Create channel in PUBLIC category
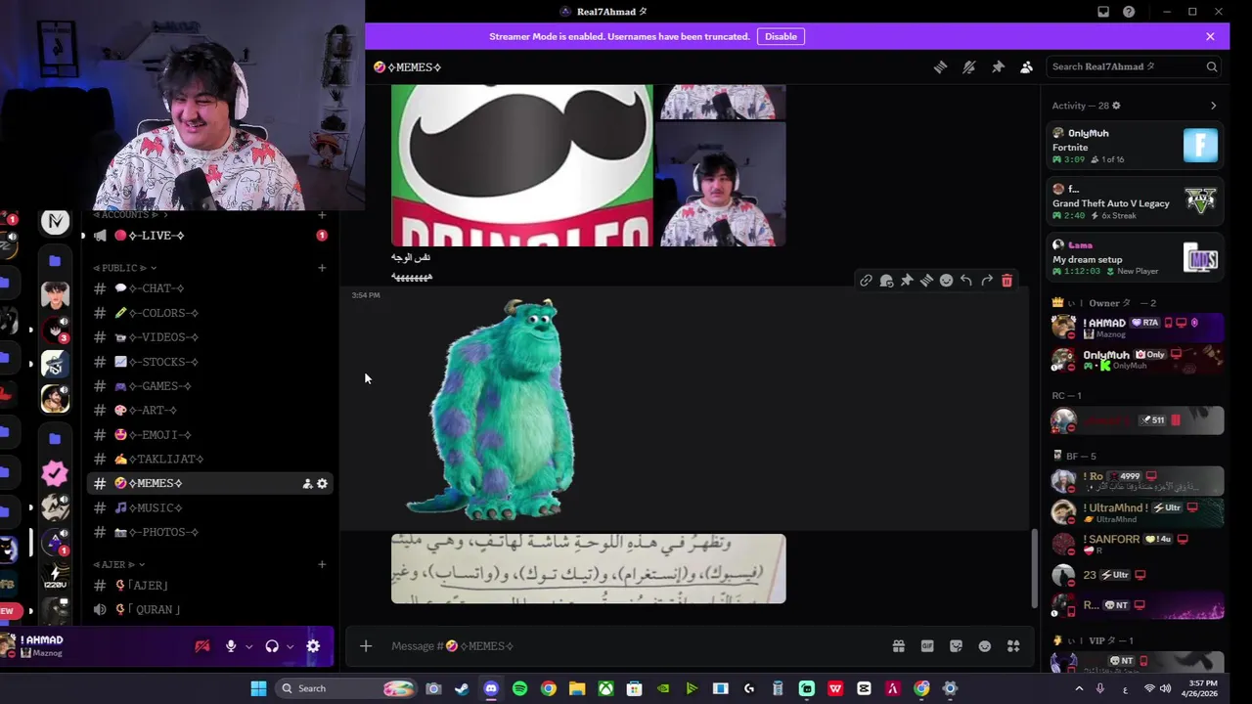This screenshot has height=704, width=1252. point(322,268)
